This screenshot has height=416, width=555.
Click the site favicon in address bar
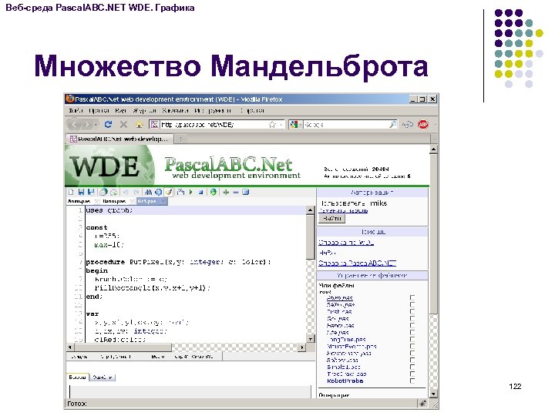click(154, 125)
